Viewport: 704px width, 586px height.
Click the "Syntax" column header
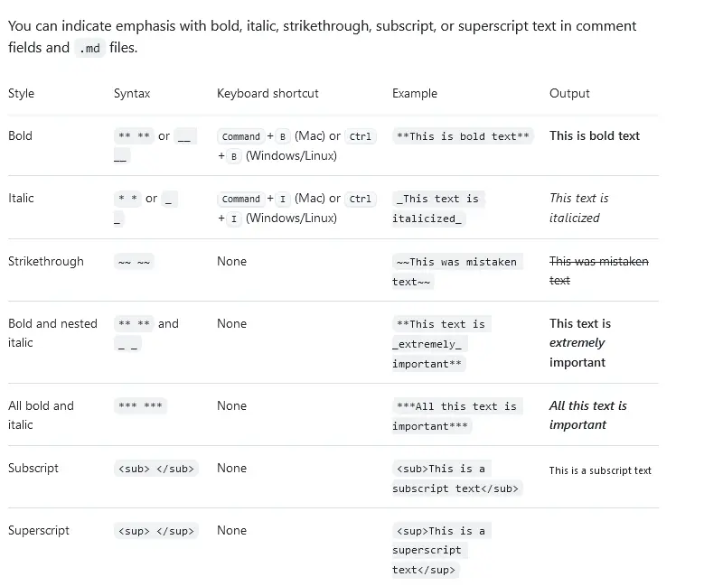132,93
